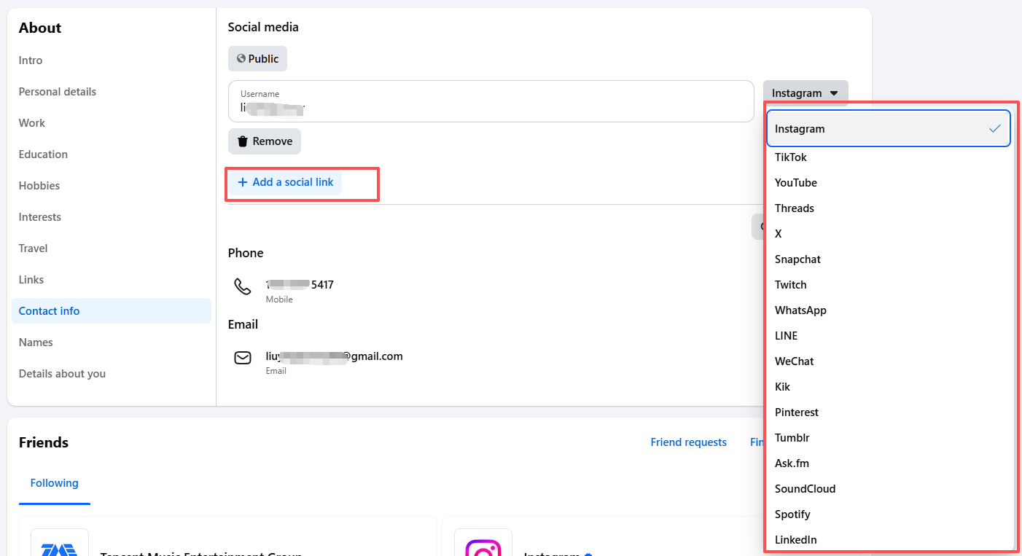The height and width of the screenshot is (556, 1022).
Task: Click the Instagram logo thumbnail under Following
Action: 483,543
